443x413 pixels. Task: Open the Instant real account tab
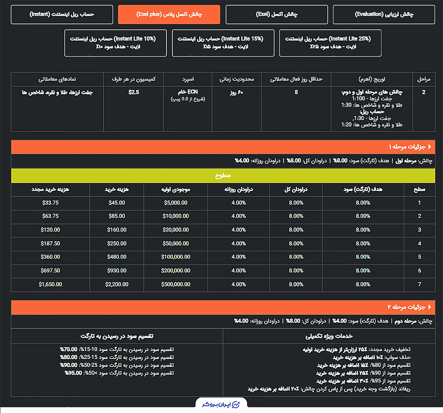tap(62, 14)
